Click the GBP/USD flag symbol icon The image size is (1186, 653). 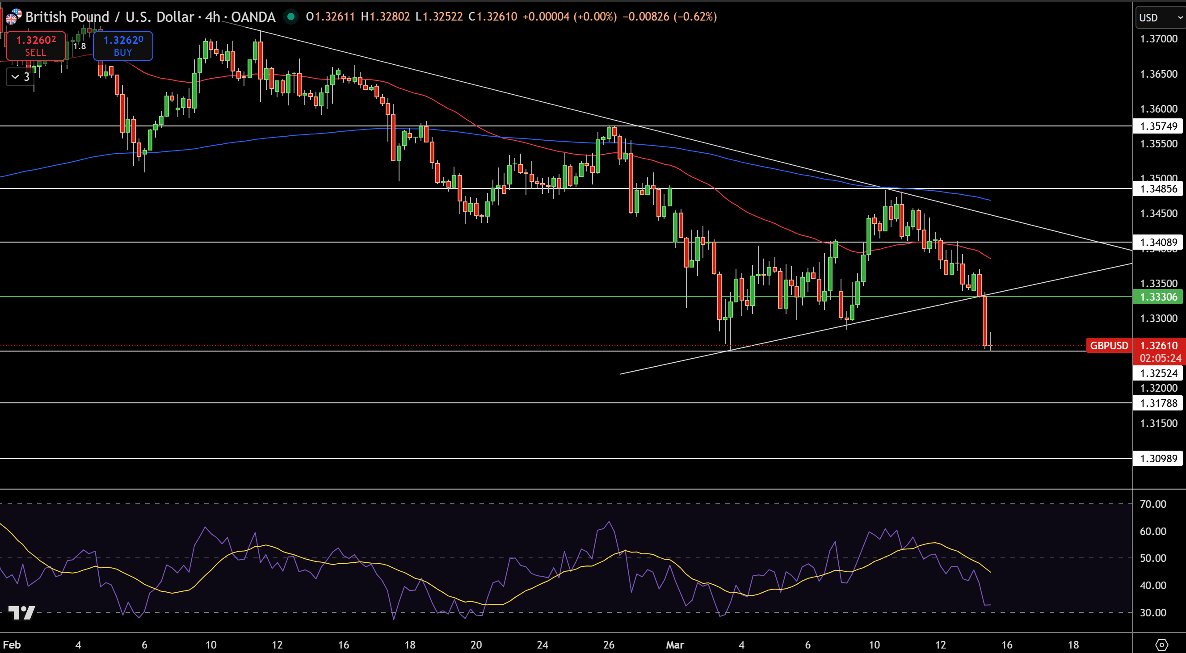(x=13, y=17)
